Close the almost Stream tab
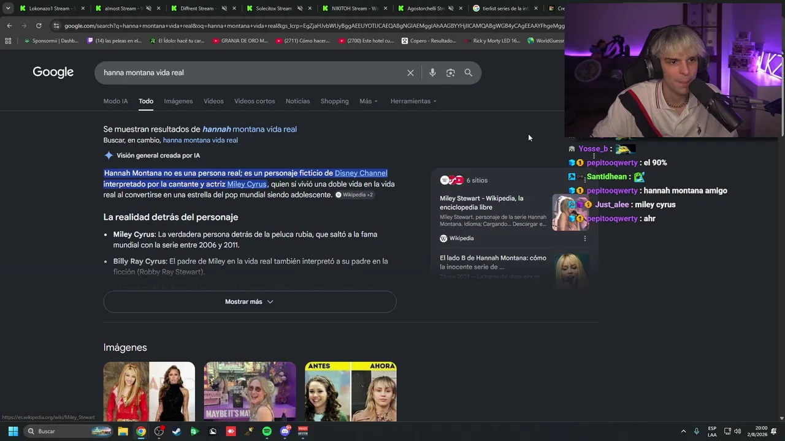785x441 pixels. tap(158, 9)
